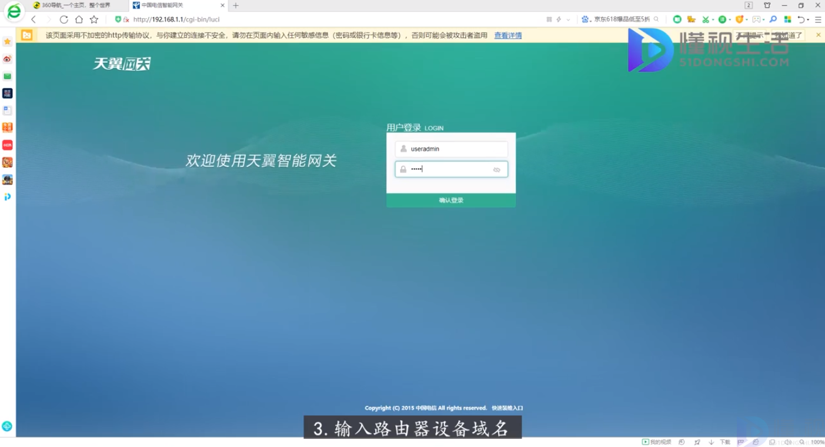
Task: Click the 天翼网关 logo
Action: (x=122, y=64)
